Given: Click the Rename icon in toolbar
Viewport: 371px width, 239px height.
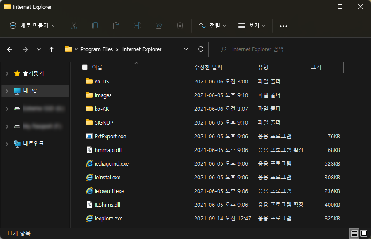Looking at the screenshot, I should (138, 26).
